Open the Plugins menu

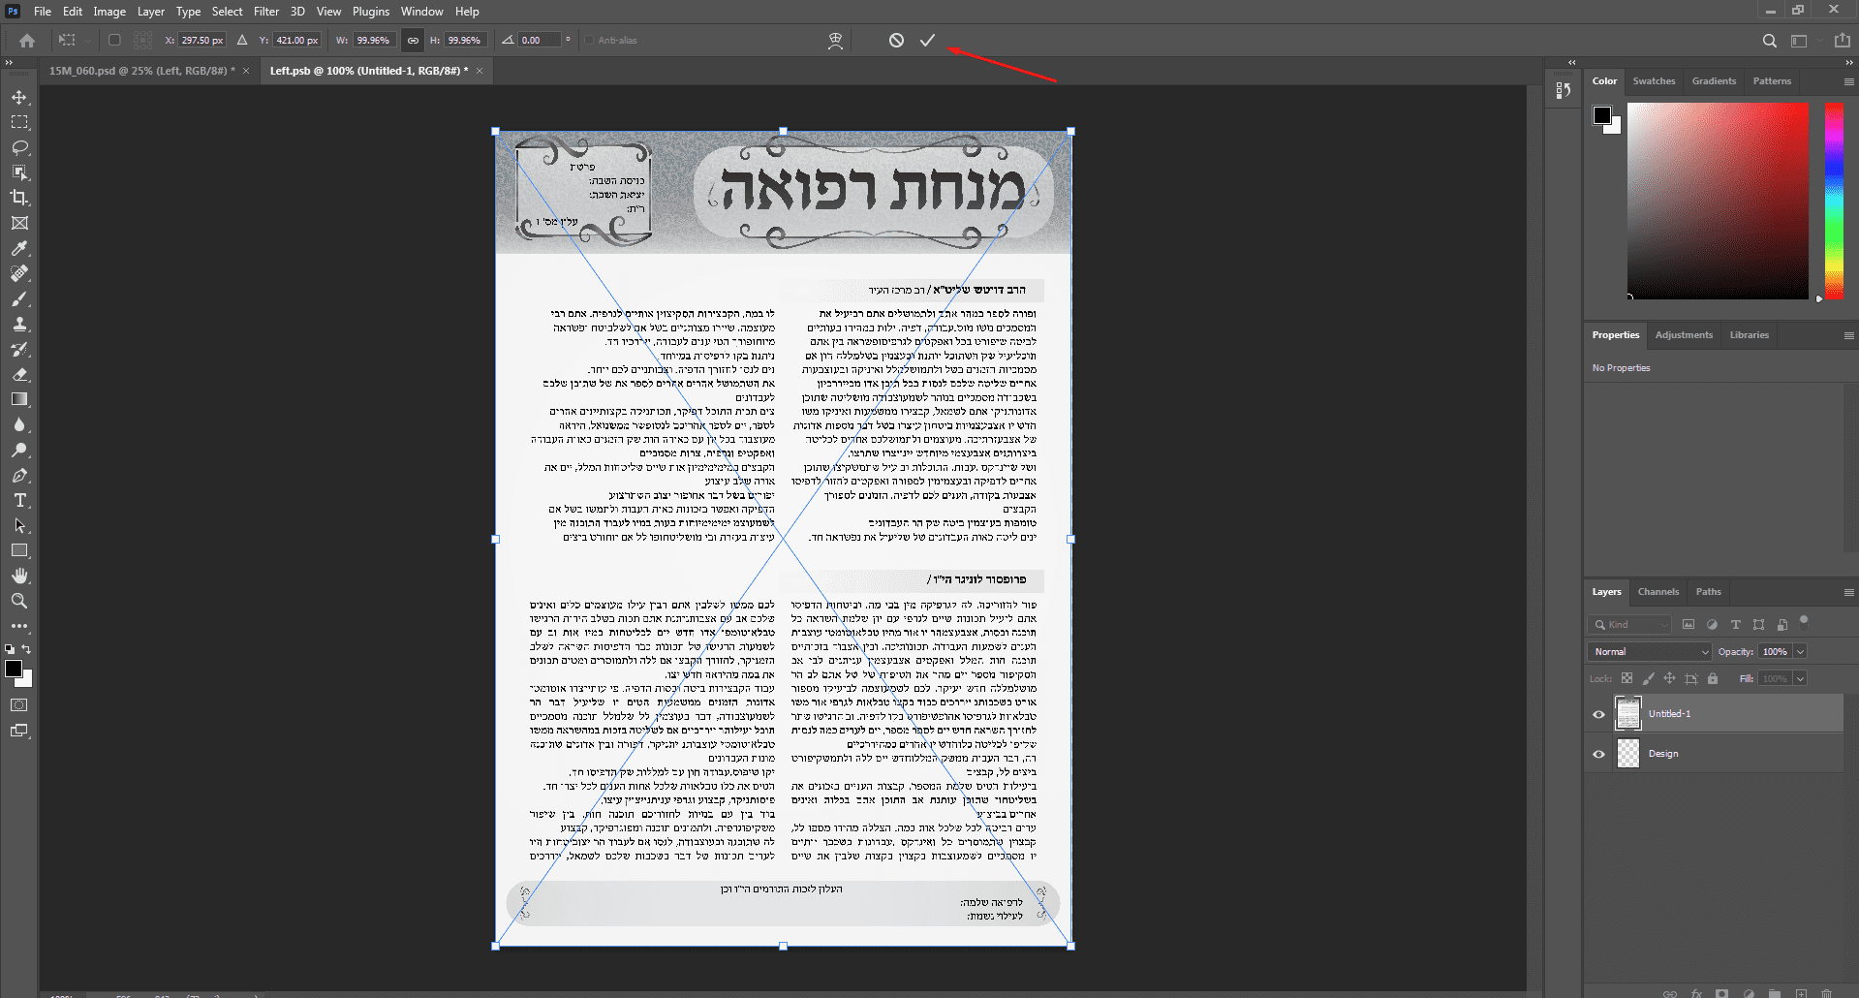[371, 12]
